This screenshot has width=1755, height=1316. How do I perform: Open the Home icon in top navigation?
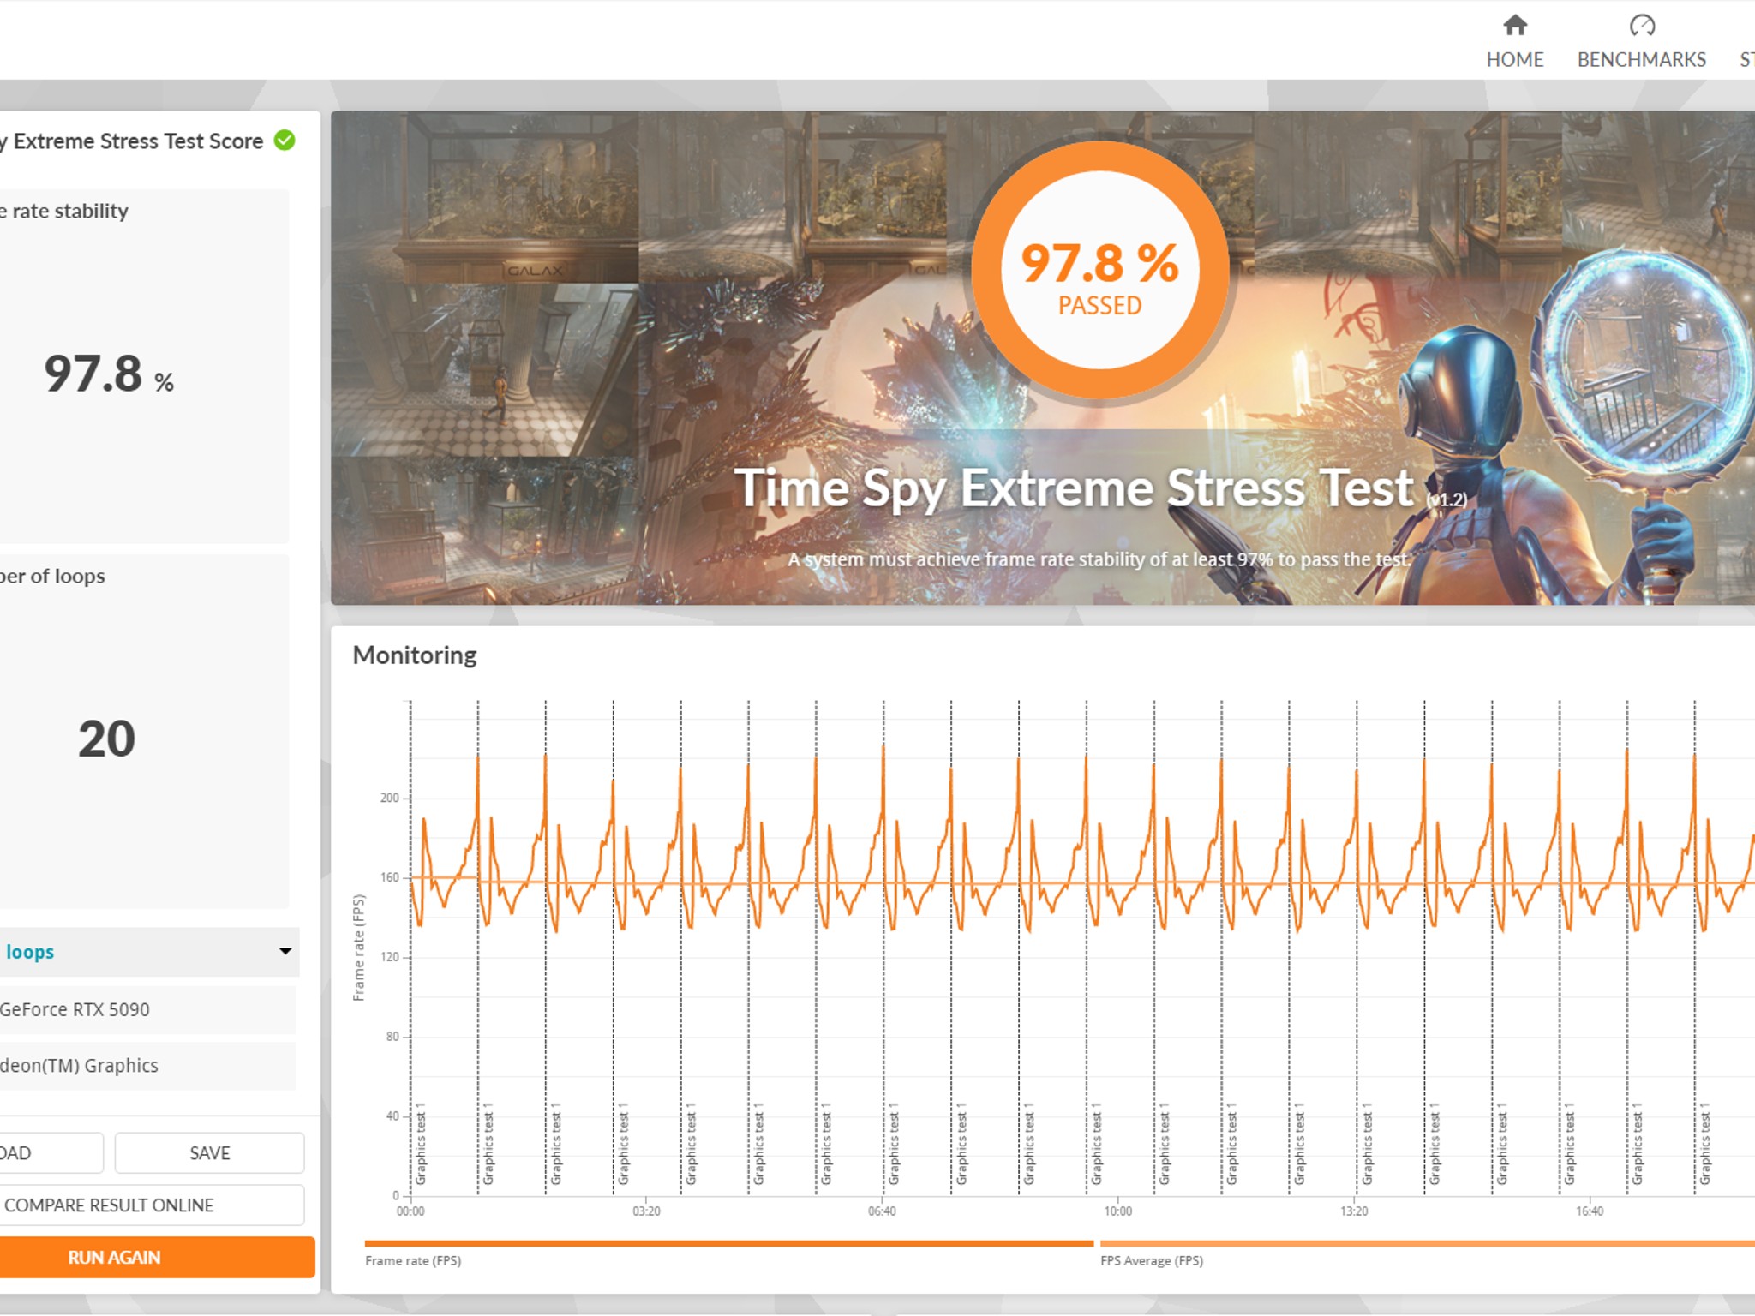click(1515, 25)
